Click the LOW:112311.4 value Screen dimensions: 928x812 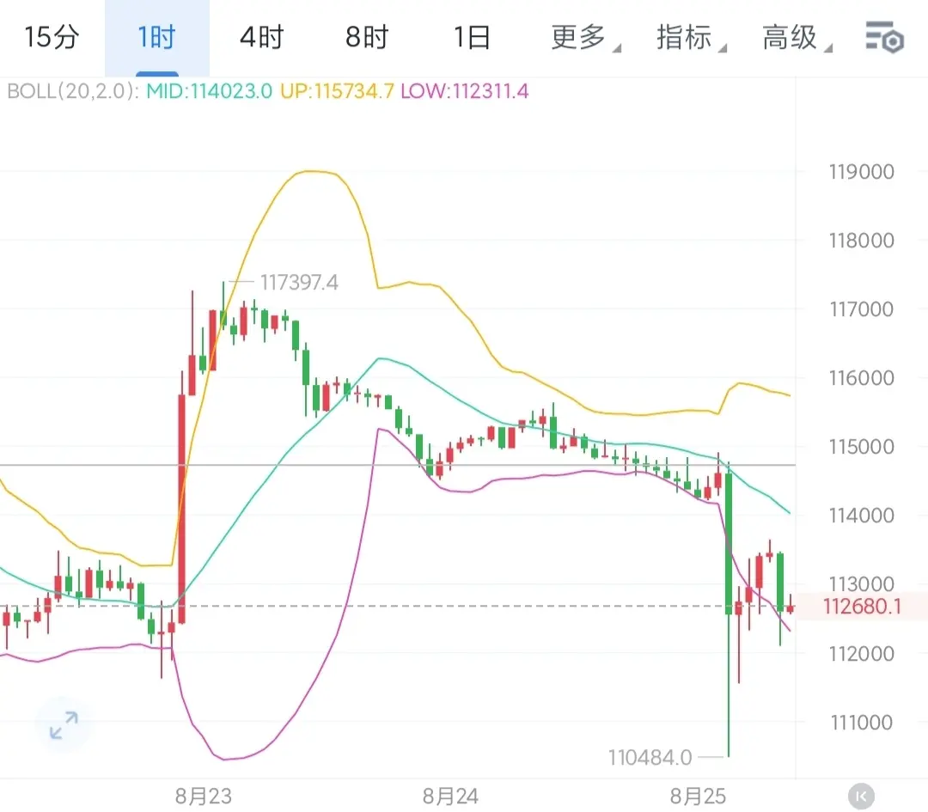coord(465,91)
